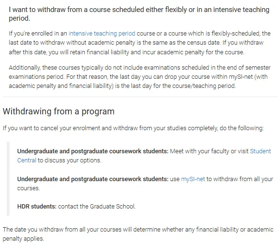Collapse the "I want to withdraw from a course" heading
The height and width of the screenshot is (246, 278).
point(139,14)
